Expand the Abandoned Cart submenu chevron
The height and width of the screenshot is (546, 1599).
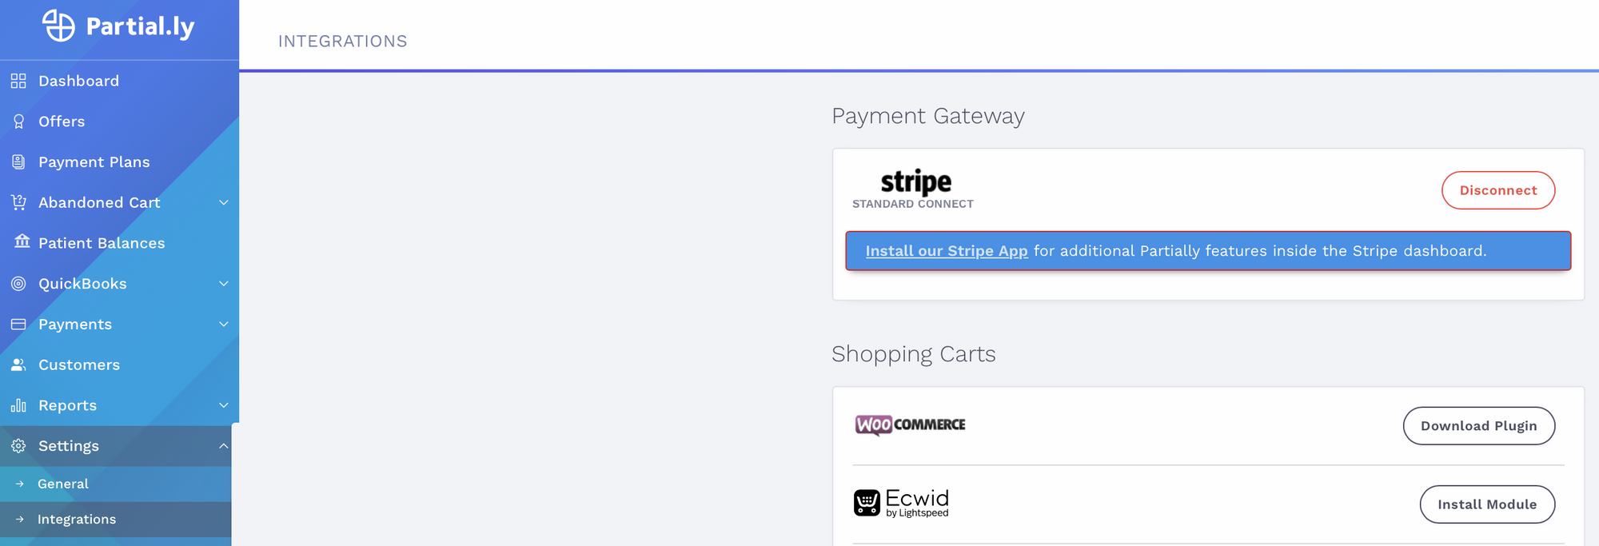224,202
